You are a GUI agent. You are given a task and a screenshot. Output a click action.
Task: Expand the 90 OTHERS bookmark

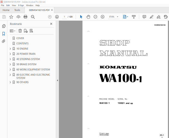tap(10, 82)
